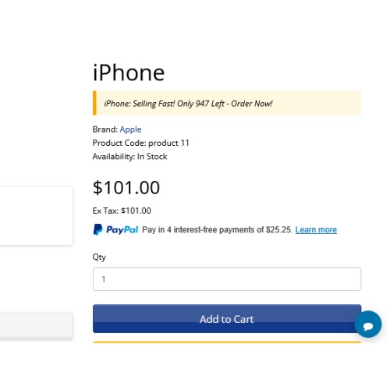390x390 pixels.
Task: Click the PayPal wordmark text
Action: tap(122, 230)
